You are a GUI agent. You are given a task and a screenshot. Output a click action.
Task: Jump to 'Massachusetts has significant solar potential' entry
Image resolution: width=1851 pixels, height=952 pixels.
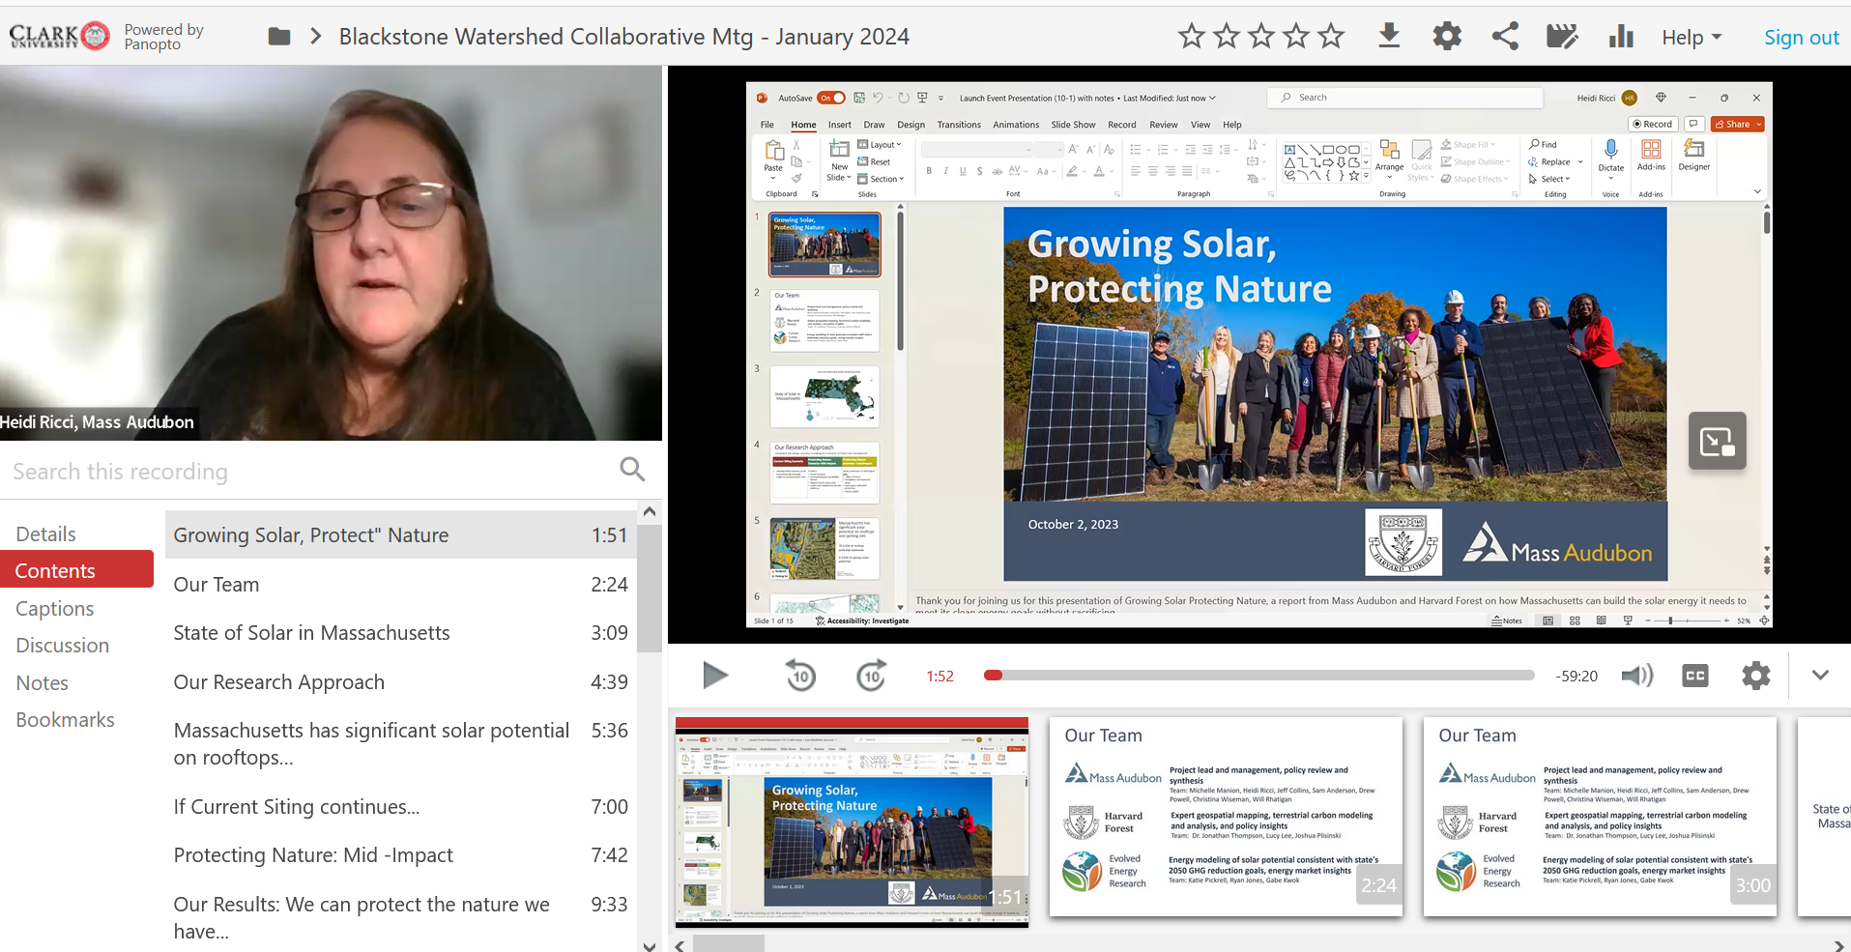pos(400,744)
